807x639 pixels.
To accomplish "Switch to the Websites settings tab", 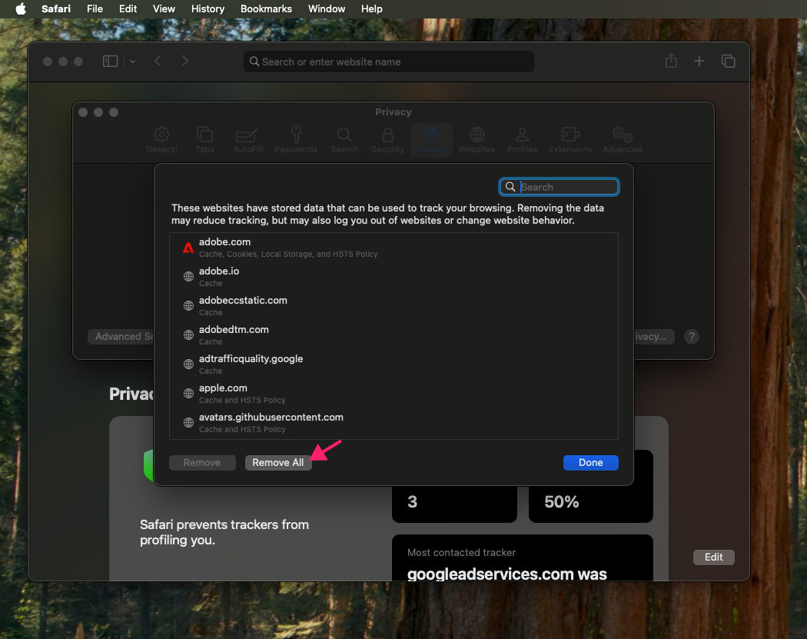I will pyautogui.click(x=477, y=140).
